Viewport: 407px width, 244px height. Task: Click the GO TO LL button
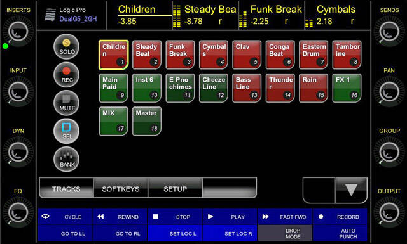tap(65, 233)
